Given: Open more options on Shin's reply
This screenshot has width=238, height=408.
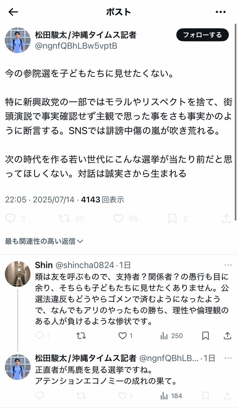Looking at the screenshot, I should [x=228, y=265].
